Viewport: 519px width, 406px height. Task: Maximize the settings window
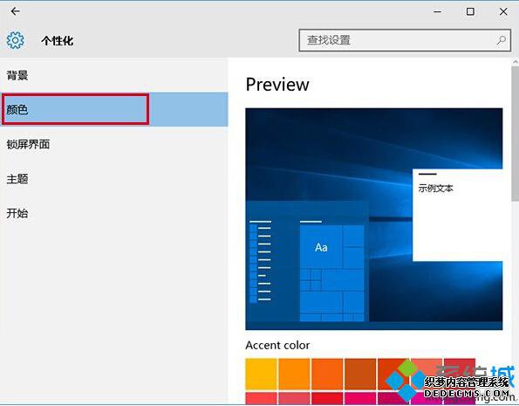[x=470, y=11]
